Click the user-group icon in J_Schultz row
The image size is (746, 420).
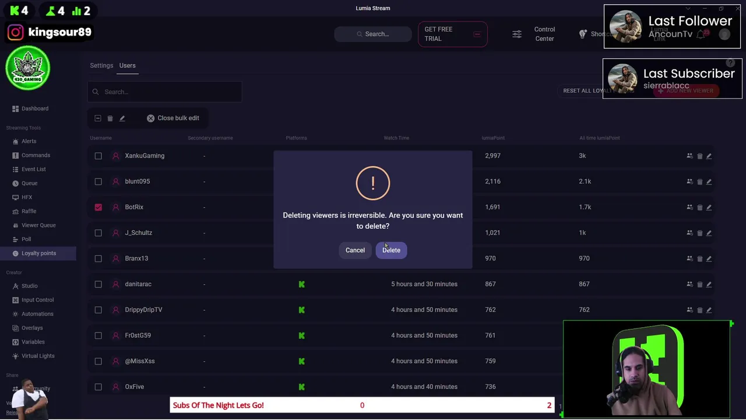(x=690, y=233)
